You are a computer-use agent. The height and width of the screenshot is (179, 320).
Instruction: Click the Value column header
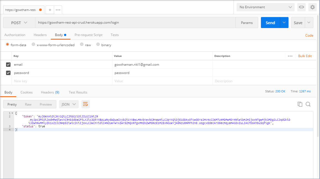point(118,56)
